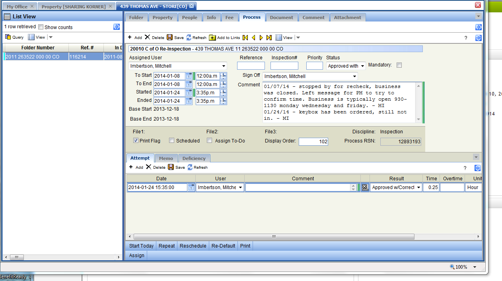Image resolution: width=502 pixels, height=281 pixels.
Task: Toggle the Show counts checkbox
Action: [41, 27]
